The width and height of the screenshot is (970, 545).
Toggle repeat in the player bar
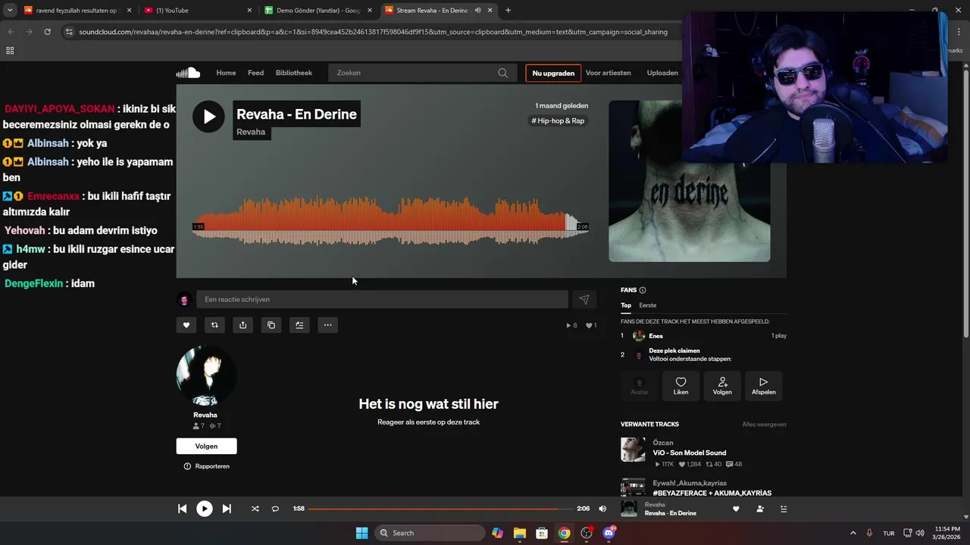click(x=275, y=509)
